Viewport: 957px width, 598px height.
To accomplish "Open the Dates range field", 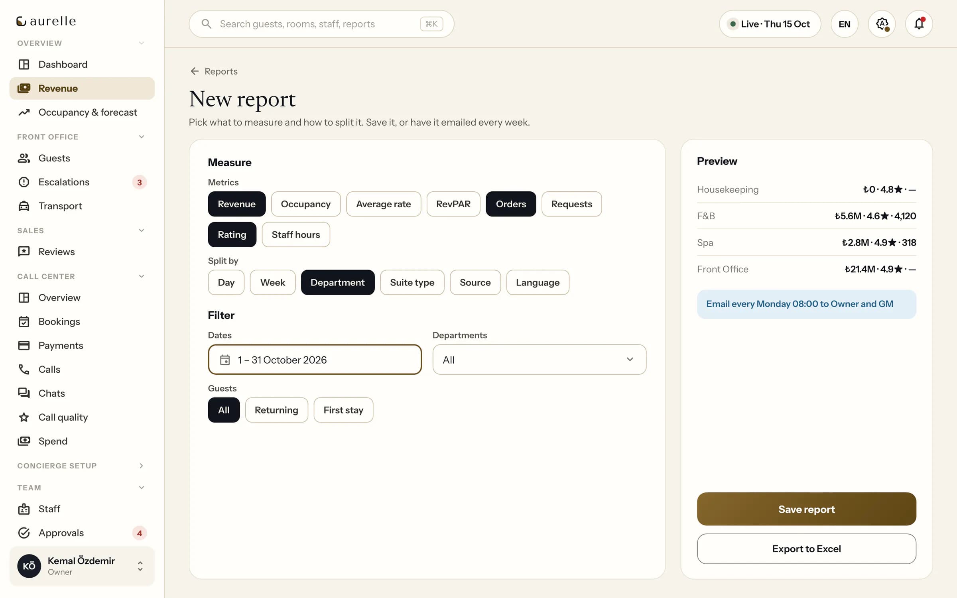I will 315,359.
